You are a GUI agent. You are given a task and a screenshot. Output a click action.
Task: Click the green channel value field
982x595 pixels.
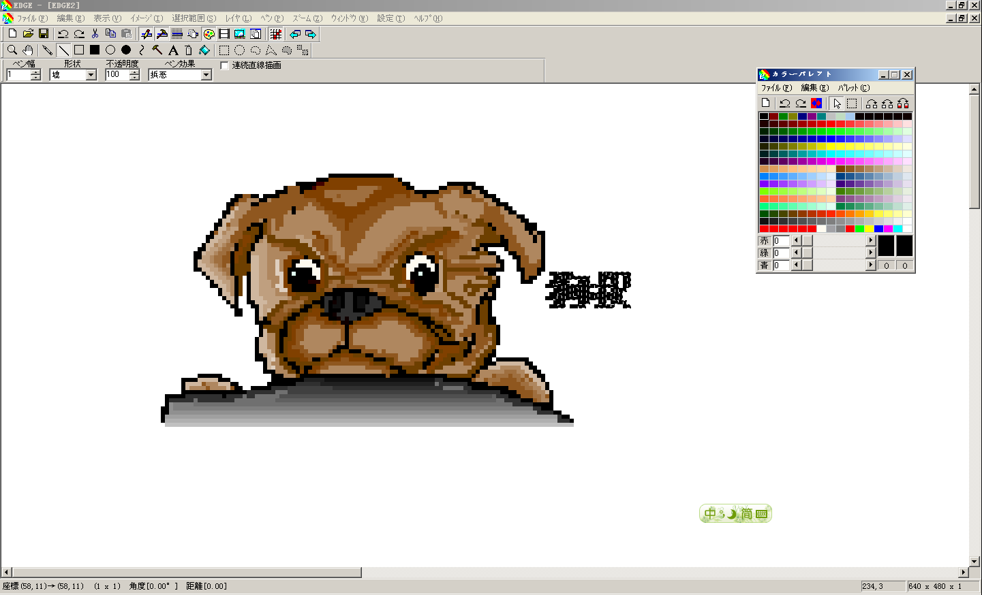(781, 253)
